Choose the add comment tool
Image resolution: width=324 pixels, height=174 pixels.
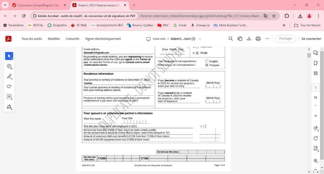tap(9, 66)
